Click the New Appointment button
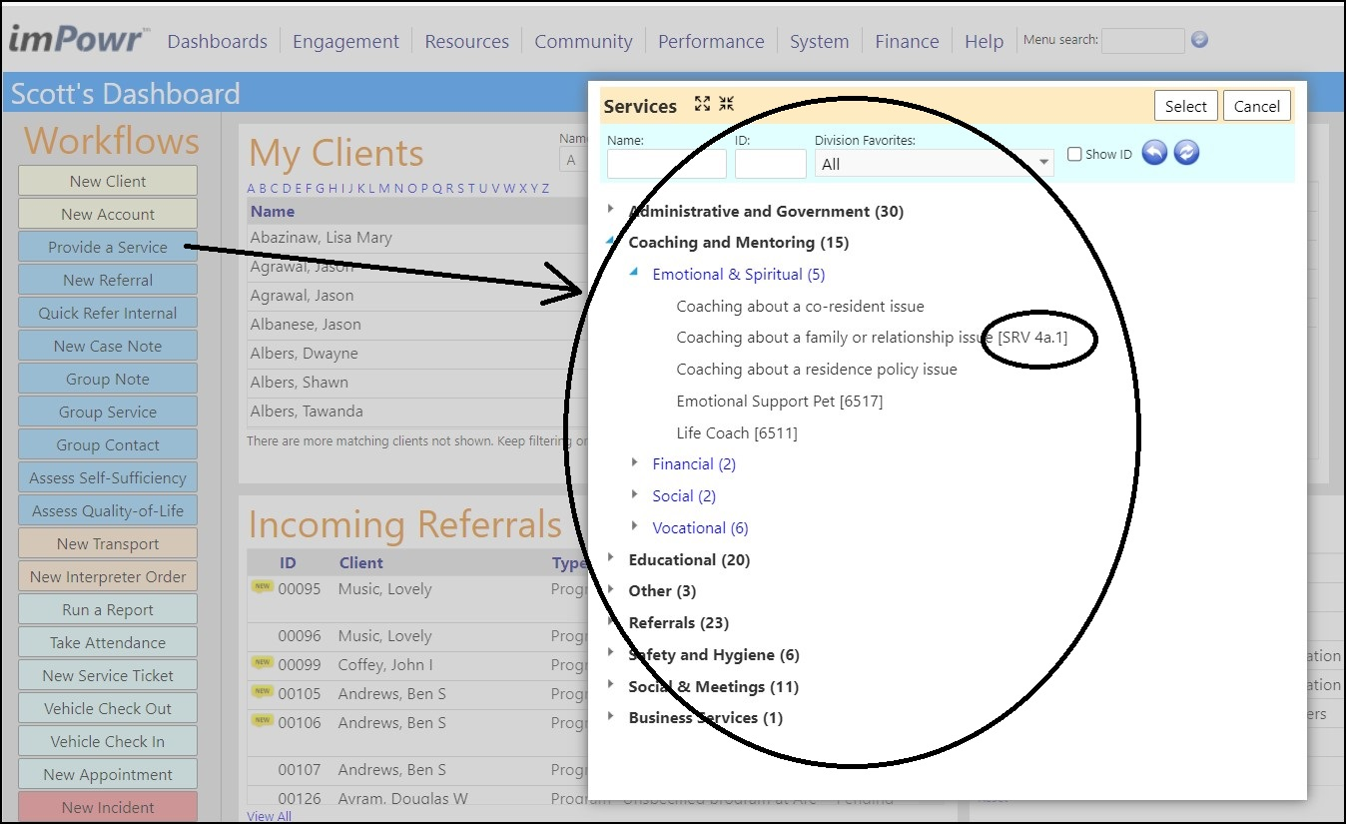Screen dimensions: 1346x824 108,774
